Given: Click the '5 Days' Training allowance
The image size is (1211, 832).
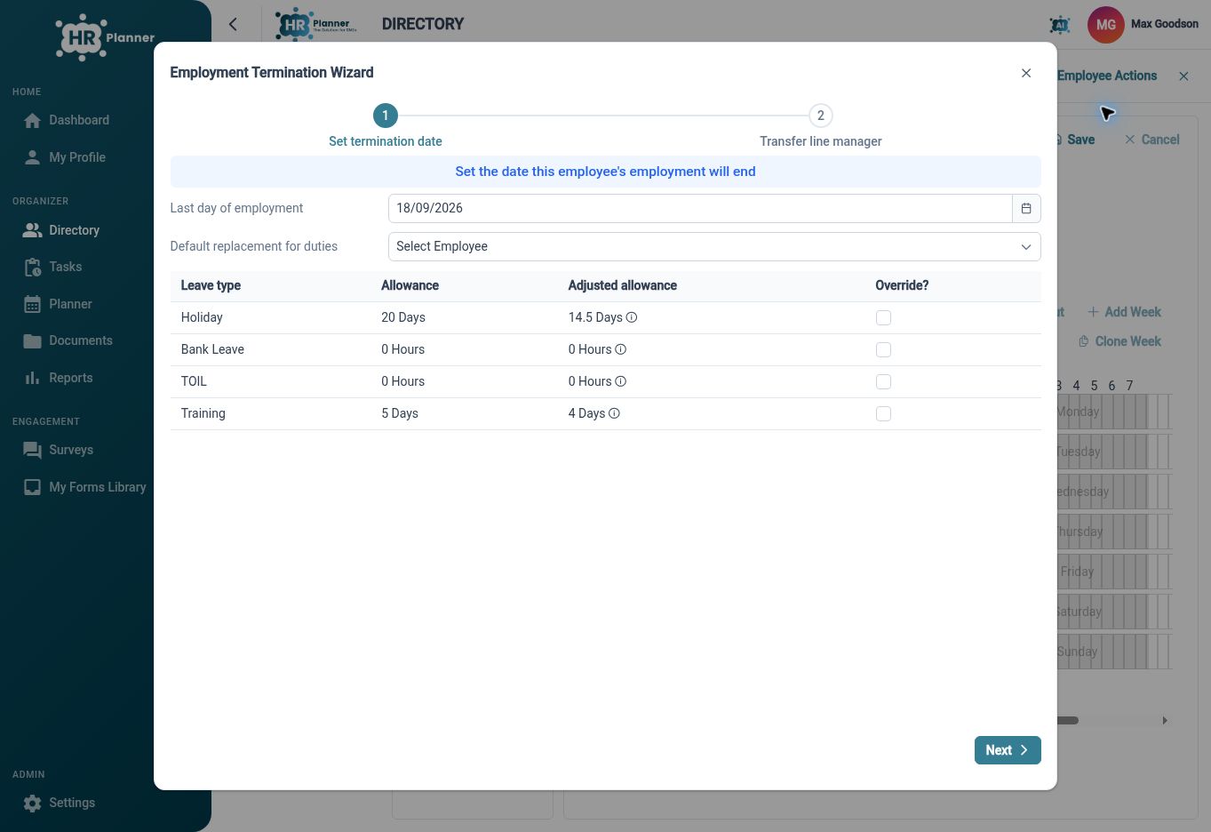Looking at the screenshot, I should [400, 413].
